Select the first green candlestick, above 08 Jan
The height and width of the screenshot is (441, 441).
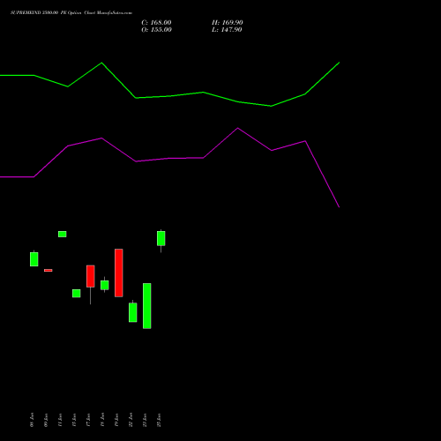pyautogui.click(x=34, y=259)
